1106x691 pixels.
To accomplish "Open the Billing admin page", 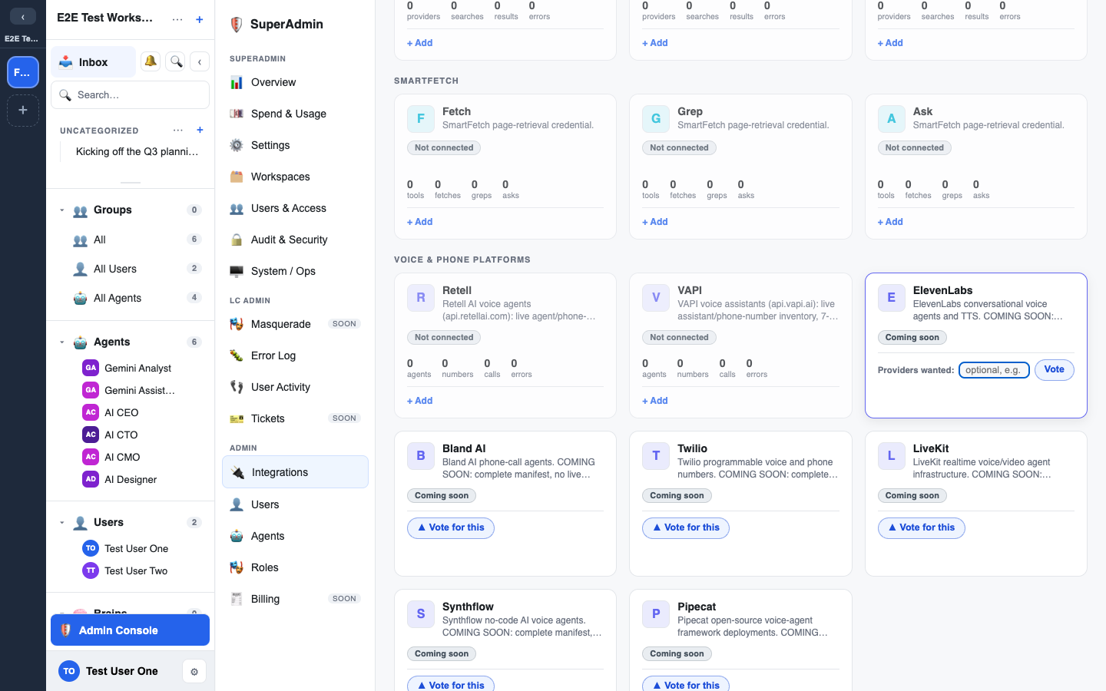I will coord(295,599).
